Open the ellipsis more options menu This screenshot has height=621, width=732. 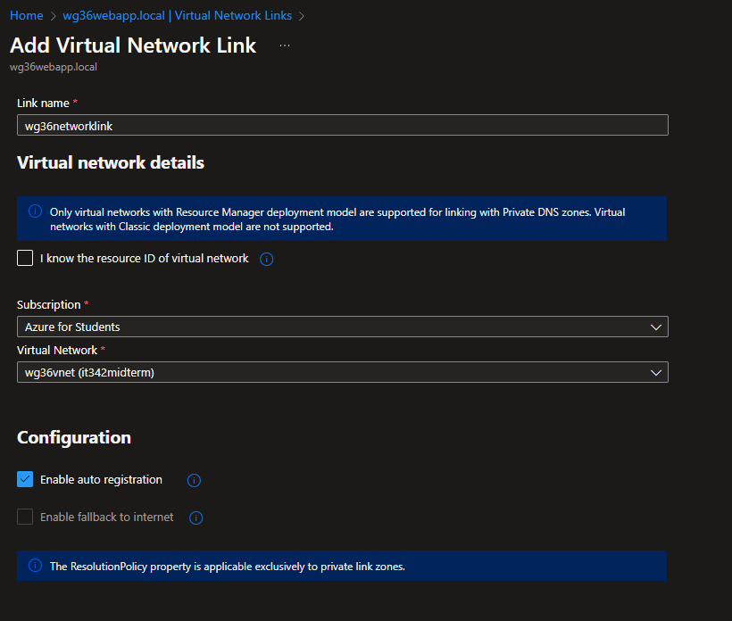284,45
